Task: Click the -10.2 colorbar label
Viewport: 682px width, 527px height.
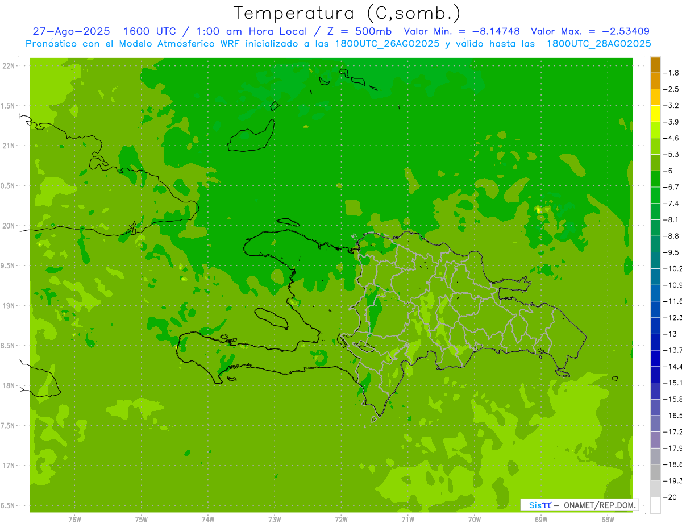Action: (x=673, y=268)
